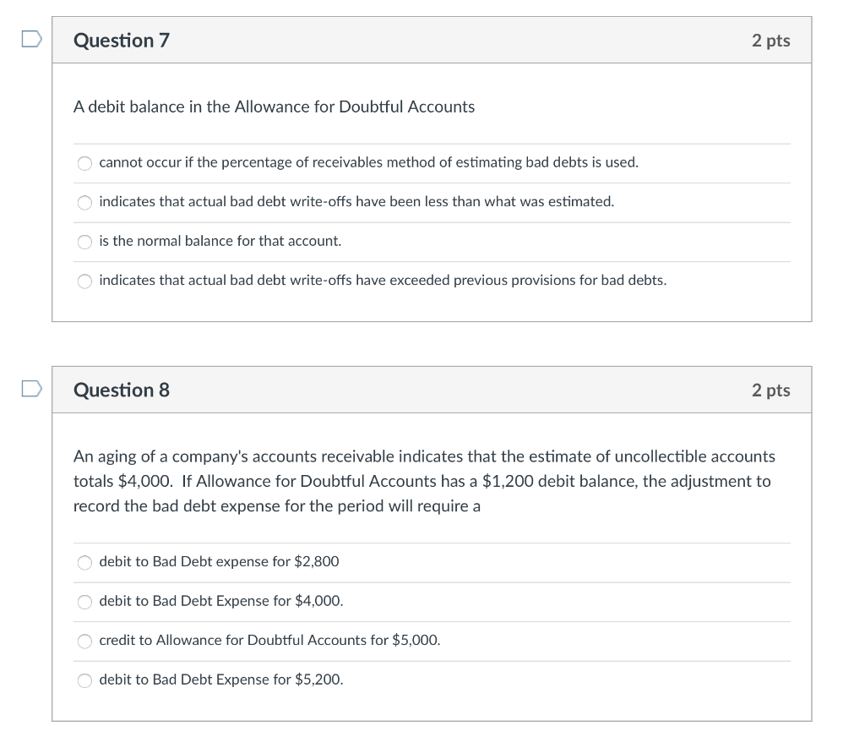The height and width of the screenshot is (748, 865).
Task: Select 'cannot occur if the percentage of receivables' option
Action: coord(369,162)
